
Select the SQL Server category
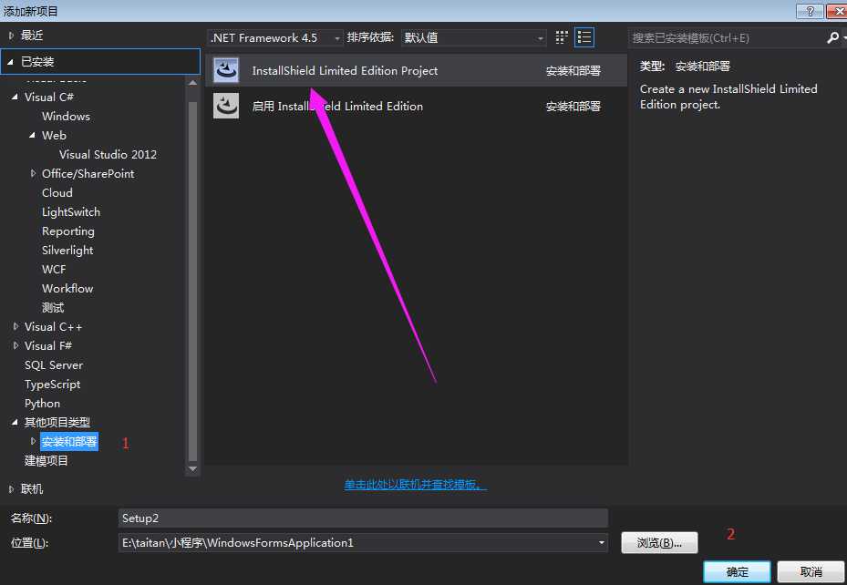click(54, 364)
